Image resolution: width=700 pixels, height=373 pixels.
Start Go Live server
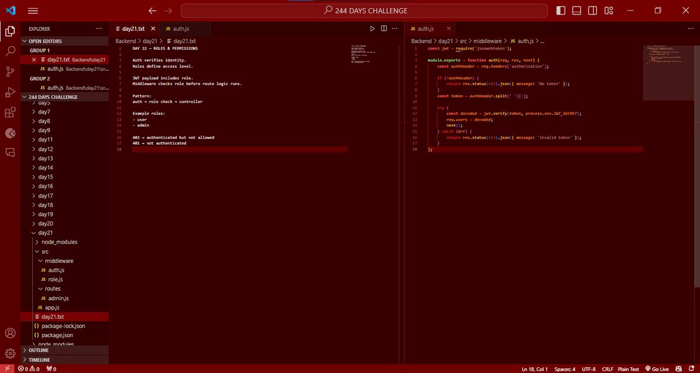[657, 368]
